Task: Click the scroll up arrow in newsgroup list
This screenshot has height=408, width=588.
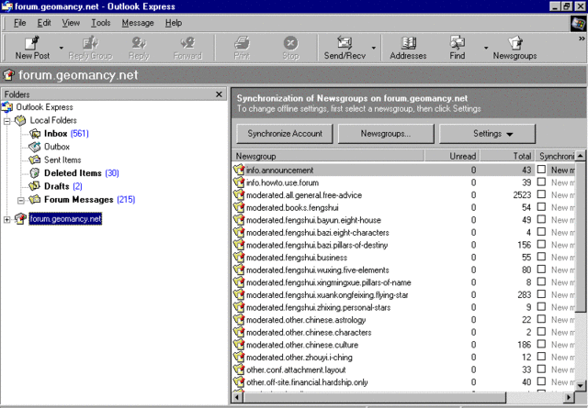Action: 580,156
